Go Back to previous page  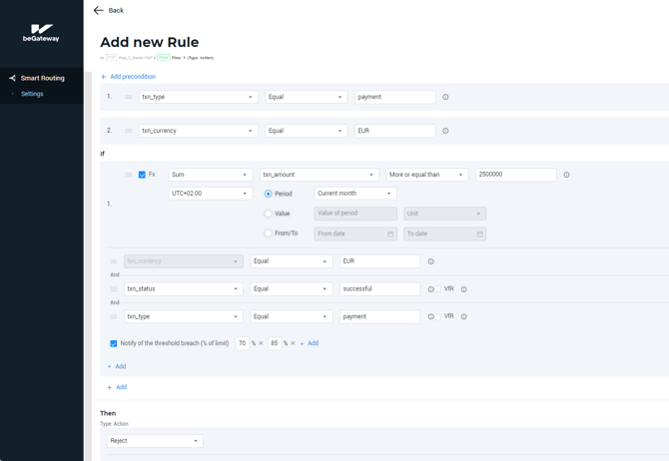point(116,10)
